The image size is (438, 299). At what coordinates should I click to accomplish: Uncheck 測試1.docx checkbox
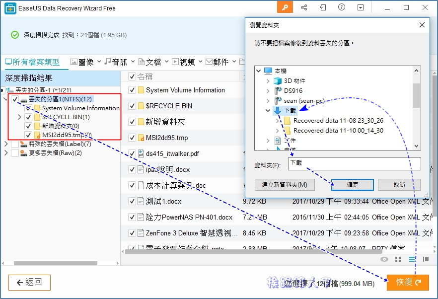coord(132,201)
